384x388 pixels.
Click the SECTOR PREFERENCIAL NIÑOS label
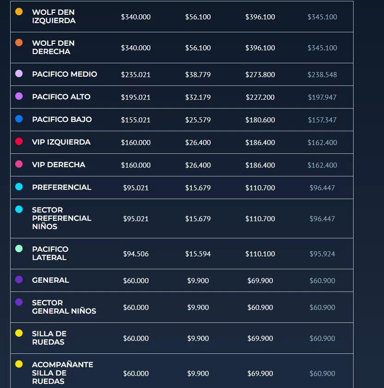coord(62,218)
